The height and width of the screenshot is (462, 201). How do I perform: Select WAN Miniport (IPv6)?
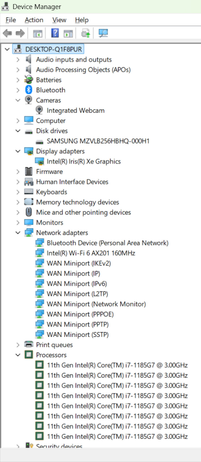pyautogui.click(x=77, y=284)
